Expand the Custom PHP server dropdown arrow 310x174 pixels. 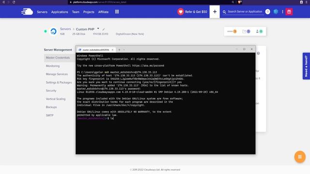coord(98,29)
